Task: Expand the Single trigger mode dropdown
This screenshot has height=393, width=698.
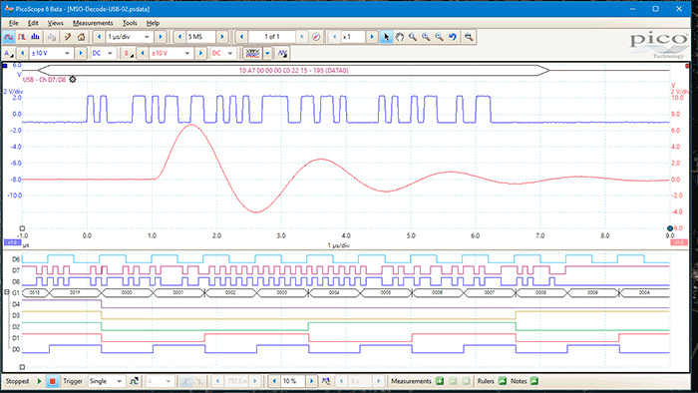Action: point(119,381)
